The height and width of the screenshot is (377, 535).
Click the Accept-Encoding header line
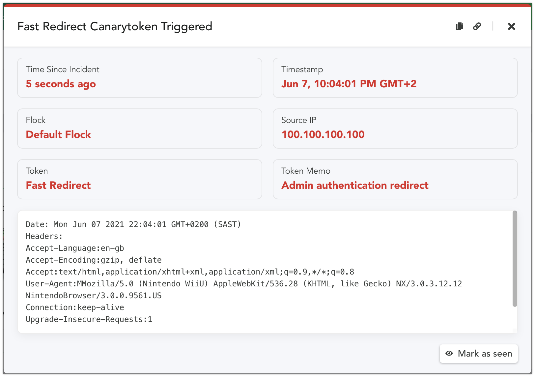94,260
